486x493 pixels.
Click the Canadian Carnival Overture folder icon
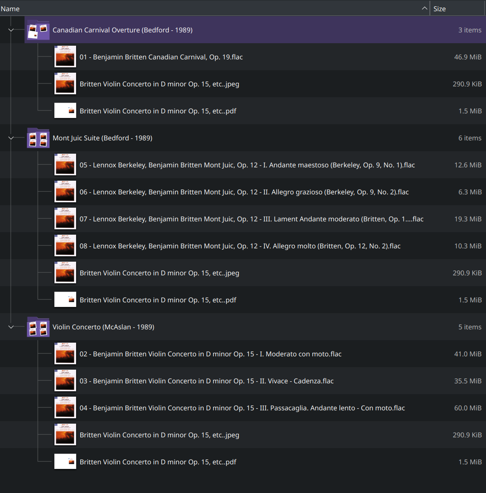click(x=38, y=30)
